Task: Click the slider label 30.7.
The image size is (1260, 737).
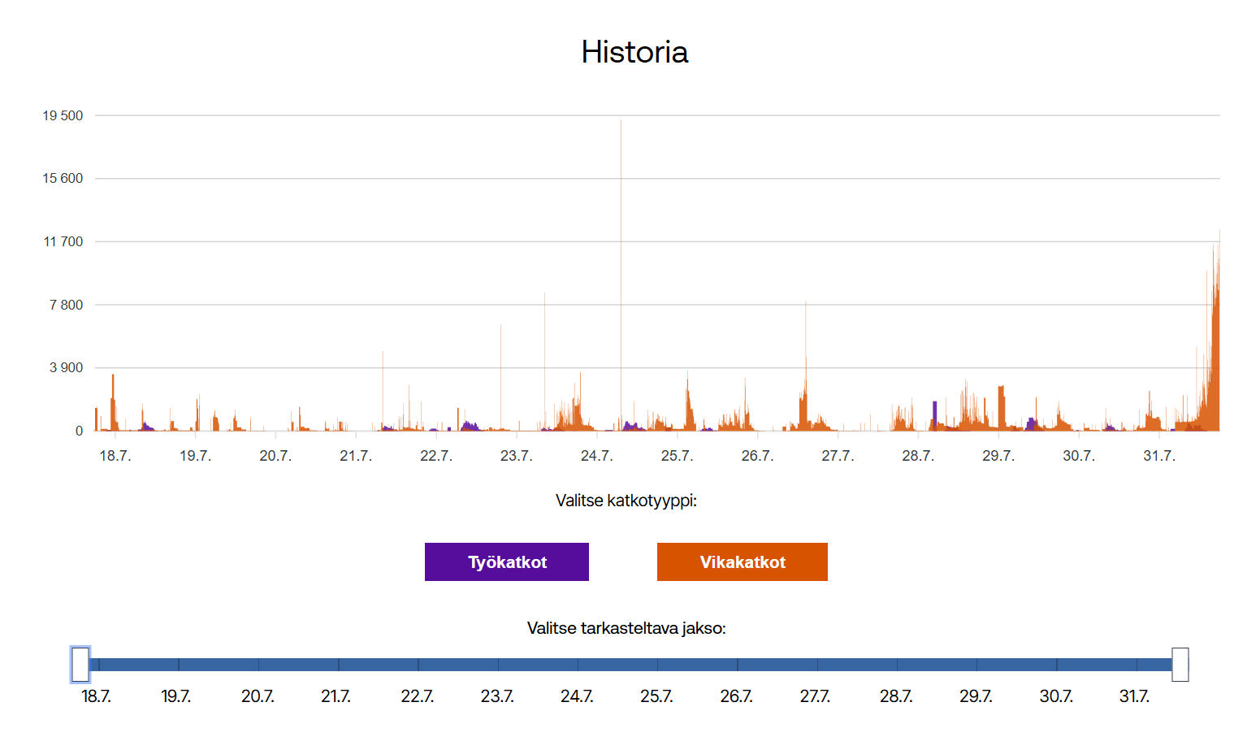Action: (x=1055, y=696)
